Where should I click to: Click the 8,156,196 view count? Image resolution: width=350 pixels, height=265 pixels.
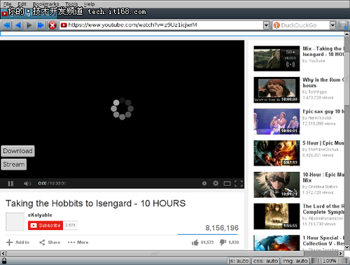coord(222,228)
